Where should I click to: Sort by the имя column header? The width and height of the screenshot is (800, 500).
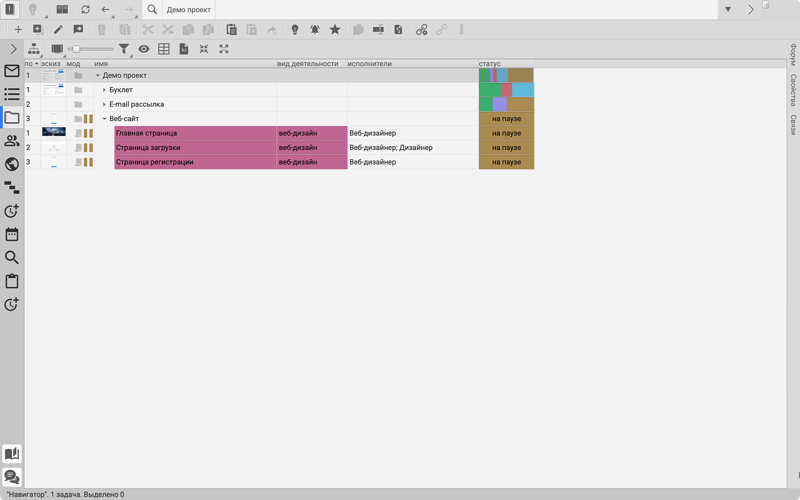tap(185, 64)
